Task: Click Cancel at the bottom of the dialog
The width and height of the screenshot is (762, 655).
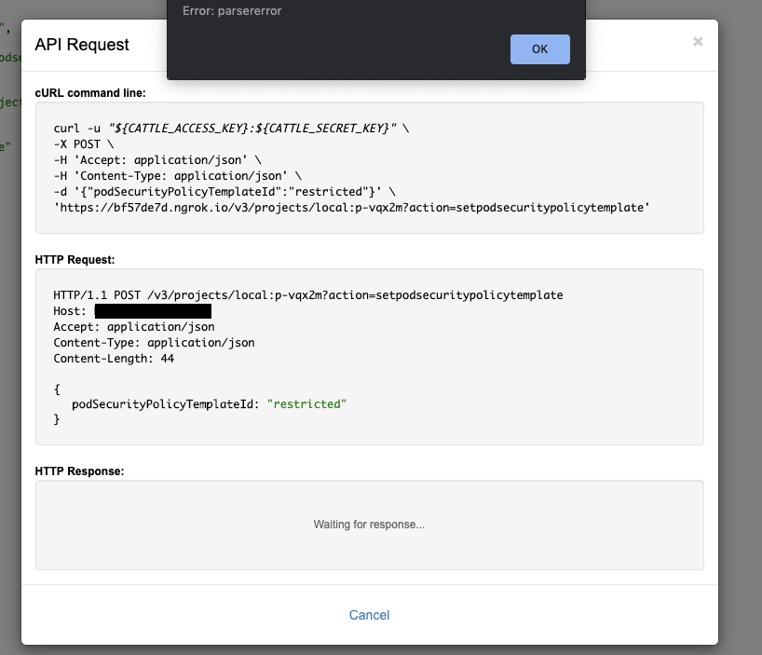Action: click(x=369, y=615)
